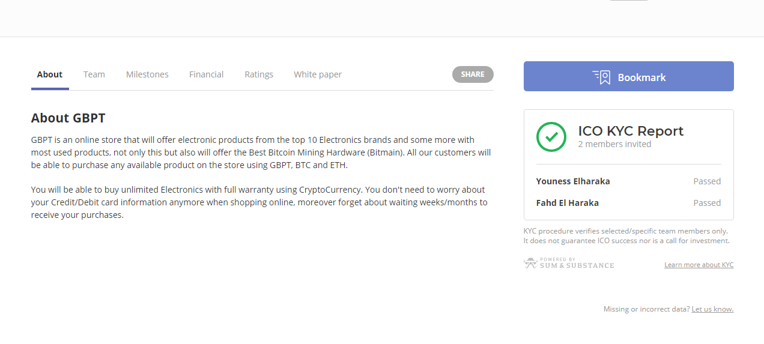
Task: Click the 2 members invited text
Action: coord(614,144)
